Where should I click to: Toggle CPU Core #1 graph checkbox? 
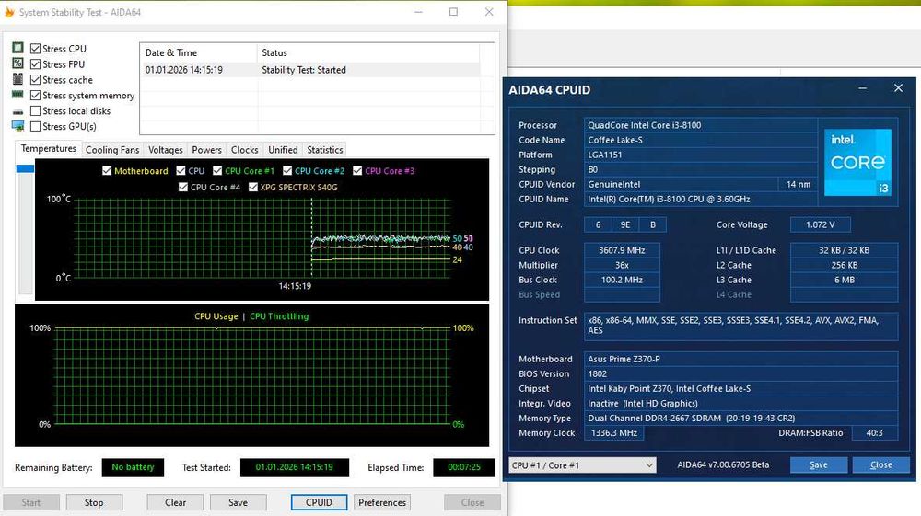pyautogui.click(x=217, y=171)
